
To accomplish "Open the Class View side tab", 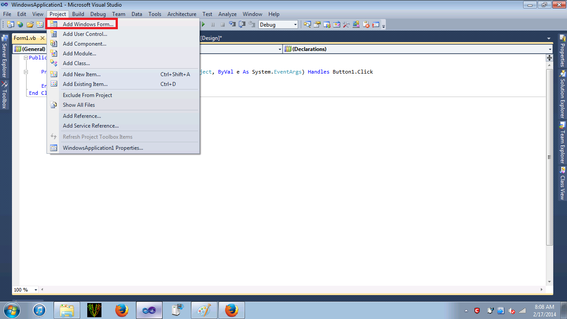I will tap(563, 183).
